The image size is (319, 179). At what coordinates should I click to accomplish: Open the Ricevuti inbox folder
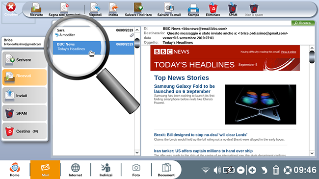[x=25, y=77]
